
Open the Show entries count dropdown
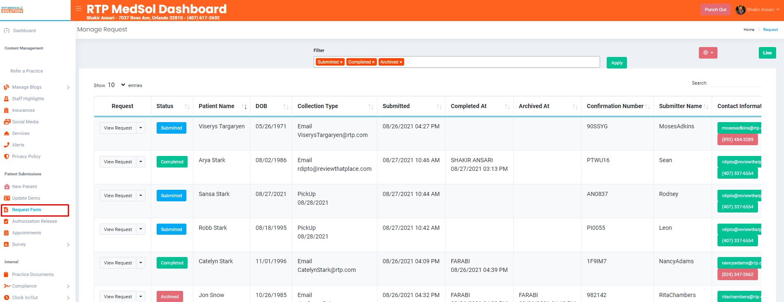tap(117, 85)
